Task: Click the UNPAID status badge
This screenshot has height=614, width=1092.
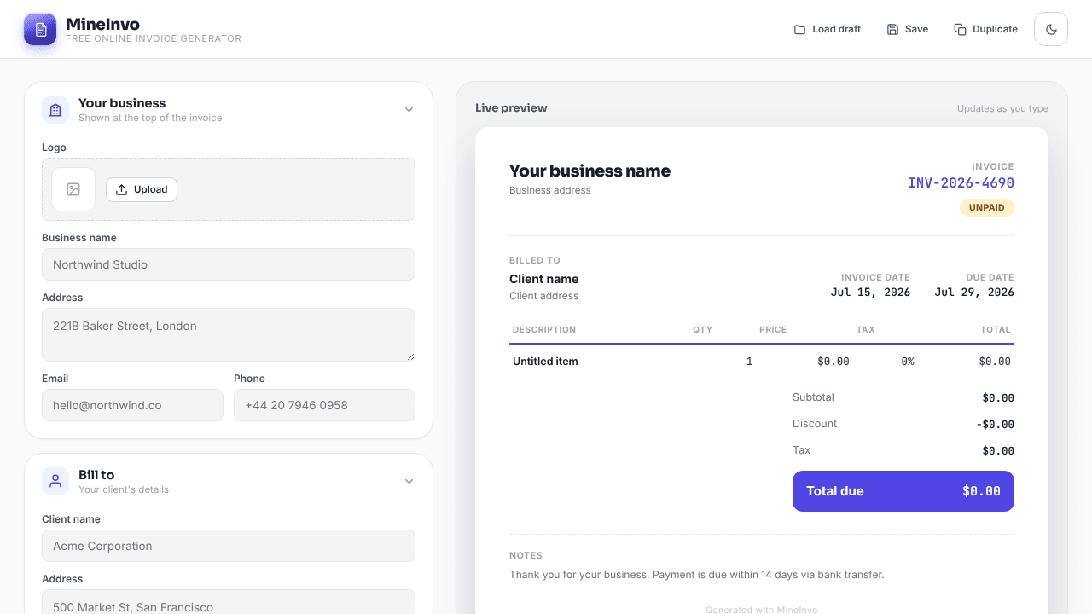Action: click(x=987, y=207)
